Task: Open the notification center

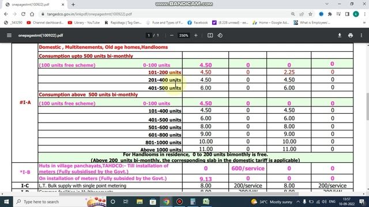Action: pos(362,202)
